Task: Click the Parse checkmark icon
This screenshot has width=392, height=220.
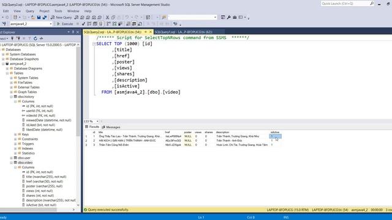Action: pyautogui.click(x=83, y=24)
